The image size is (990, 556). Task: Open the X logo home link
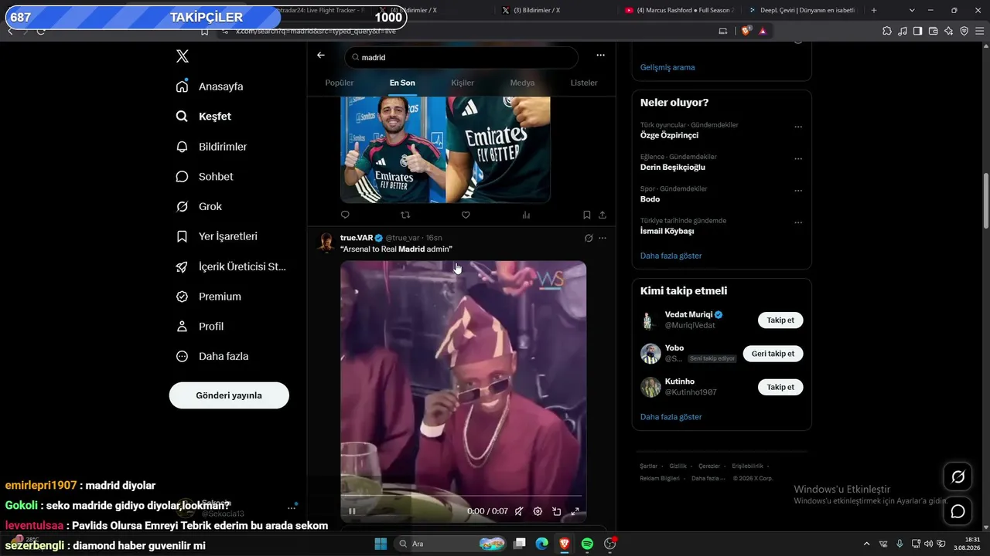click(x=182, y=56)
